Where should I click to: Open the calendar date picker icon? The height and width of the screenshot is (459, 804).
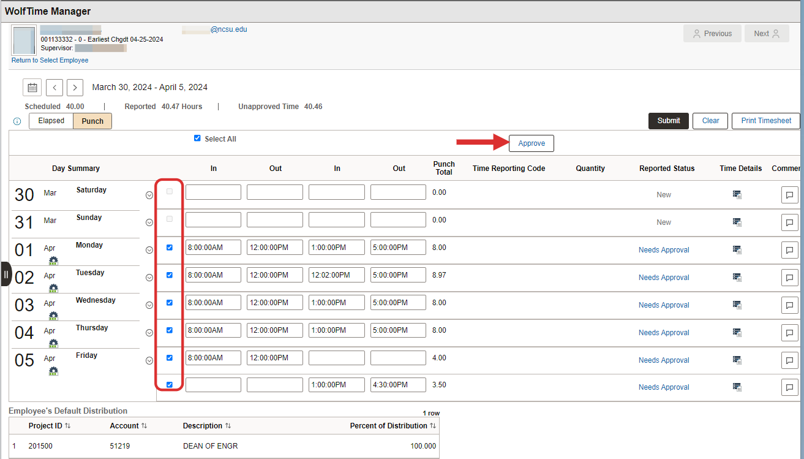32,88
